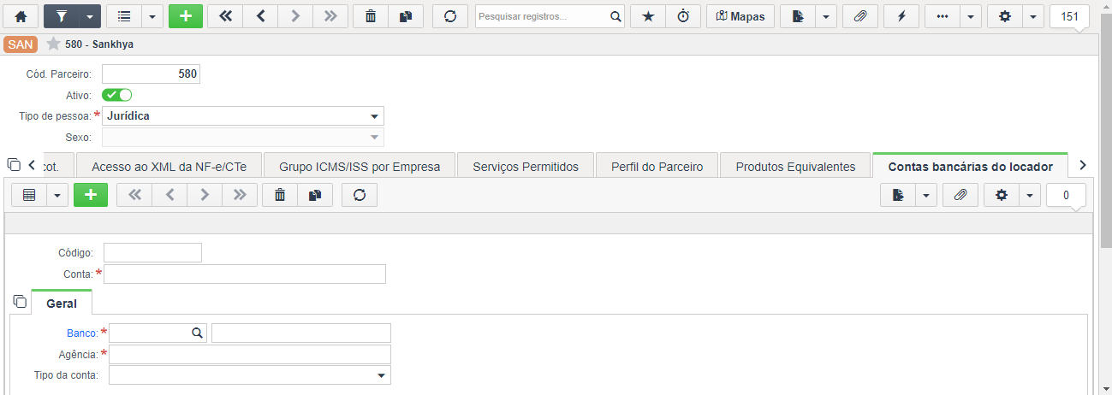Follow the Banco link label
The height and width of the screenshot is (395, 1112).
(82, 333)
